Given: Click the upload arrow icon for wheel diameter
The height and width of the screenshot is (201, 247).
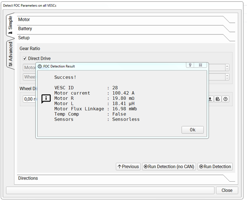Looking at the screenshot, I should tap(210, 99).
